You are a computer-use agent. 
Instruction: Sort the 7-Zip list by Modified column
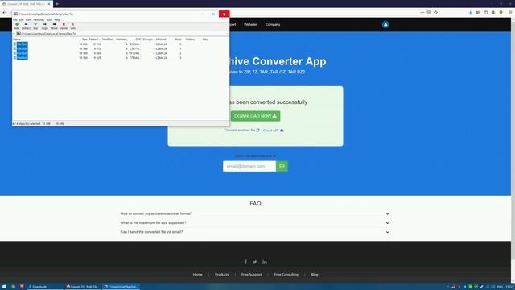pyautogui.click(x=108, y=39)
